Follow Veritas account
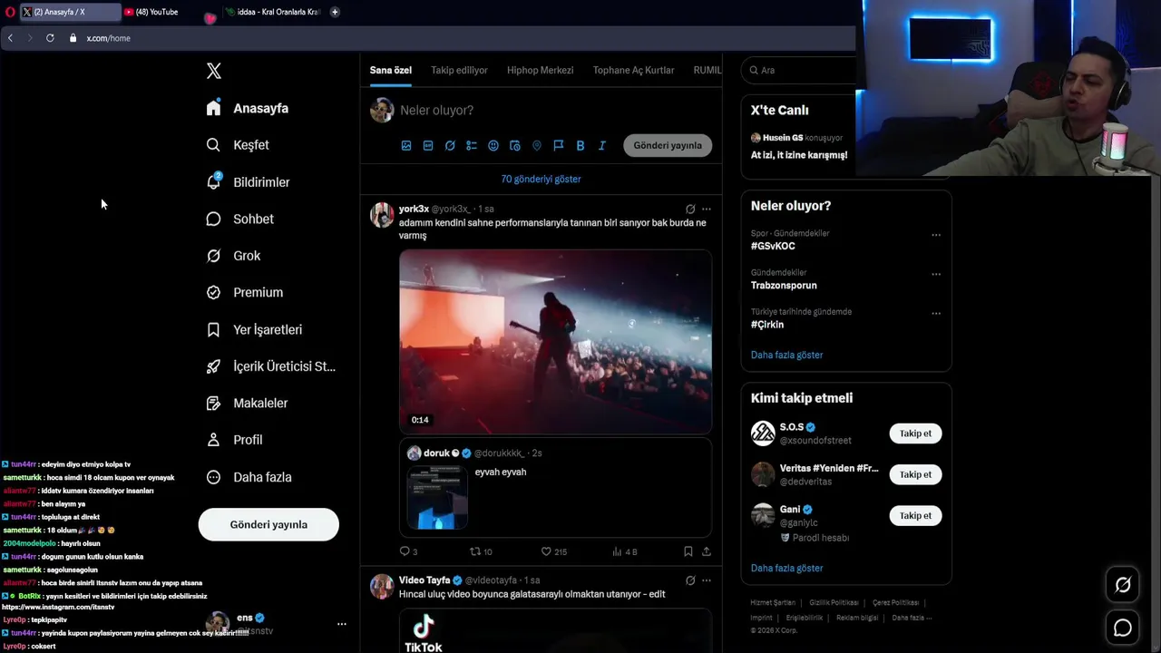Image resolution: width=1161 pixels, height=653 pixels. [915, 474]
